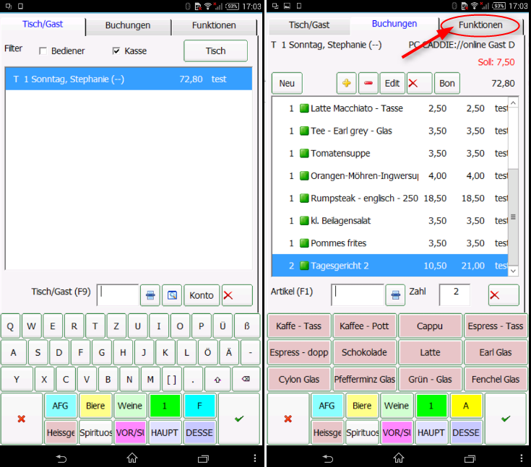Select Tee - Earl grey - Glas row

point(390,131)
